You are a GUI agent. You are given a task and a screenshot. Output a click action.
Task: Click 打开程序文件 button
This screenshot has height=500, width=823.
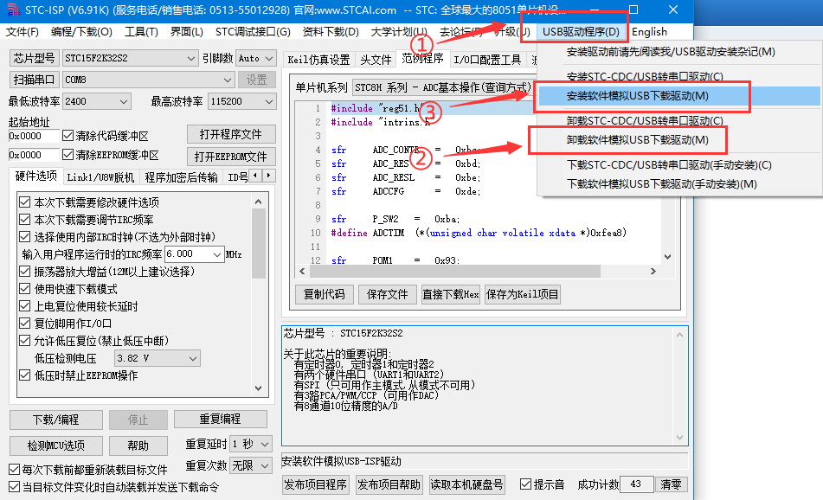231,134
